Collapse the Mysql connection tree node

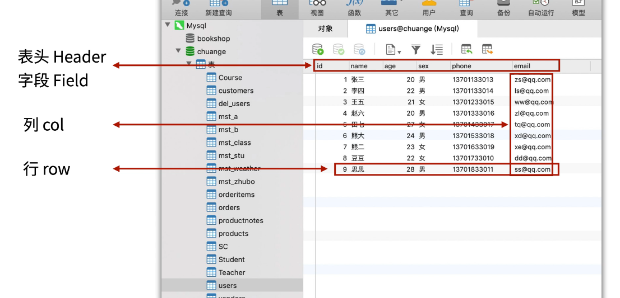(x=168, y=25)
